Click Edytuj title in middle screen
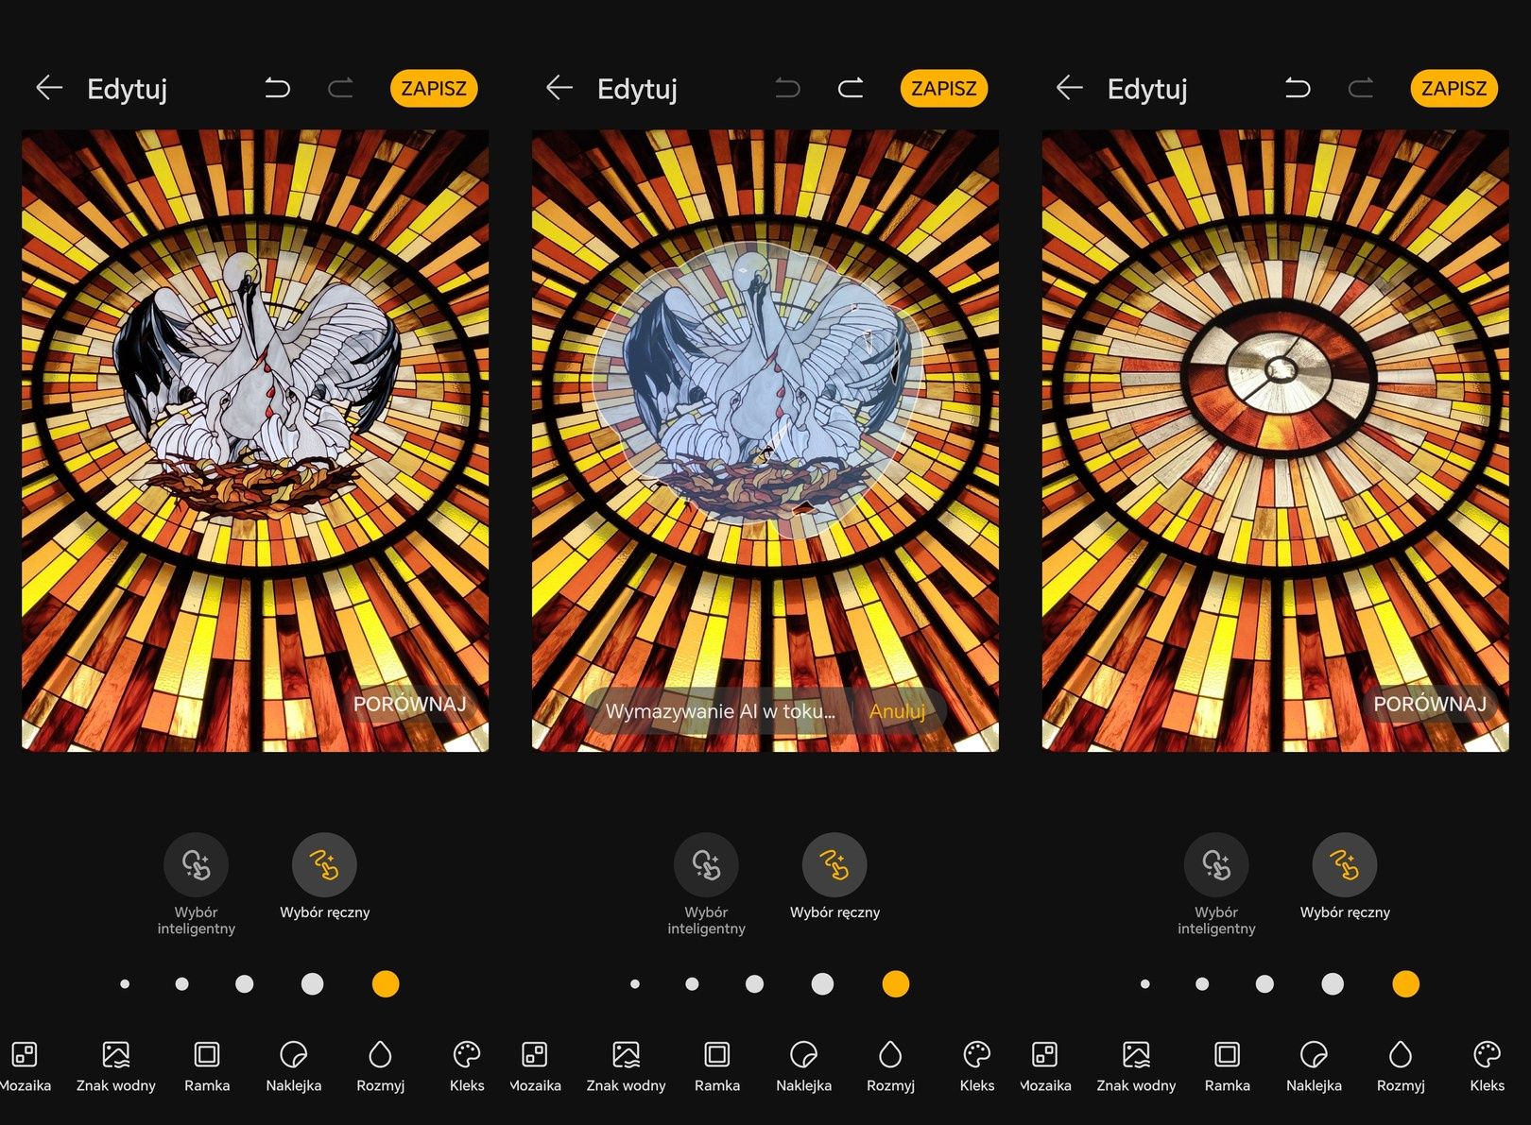The height and width of the screenshot is (1125, 1531). pyautogui.click(x=637, y=89)
